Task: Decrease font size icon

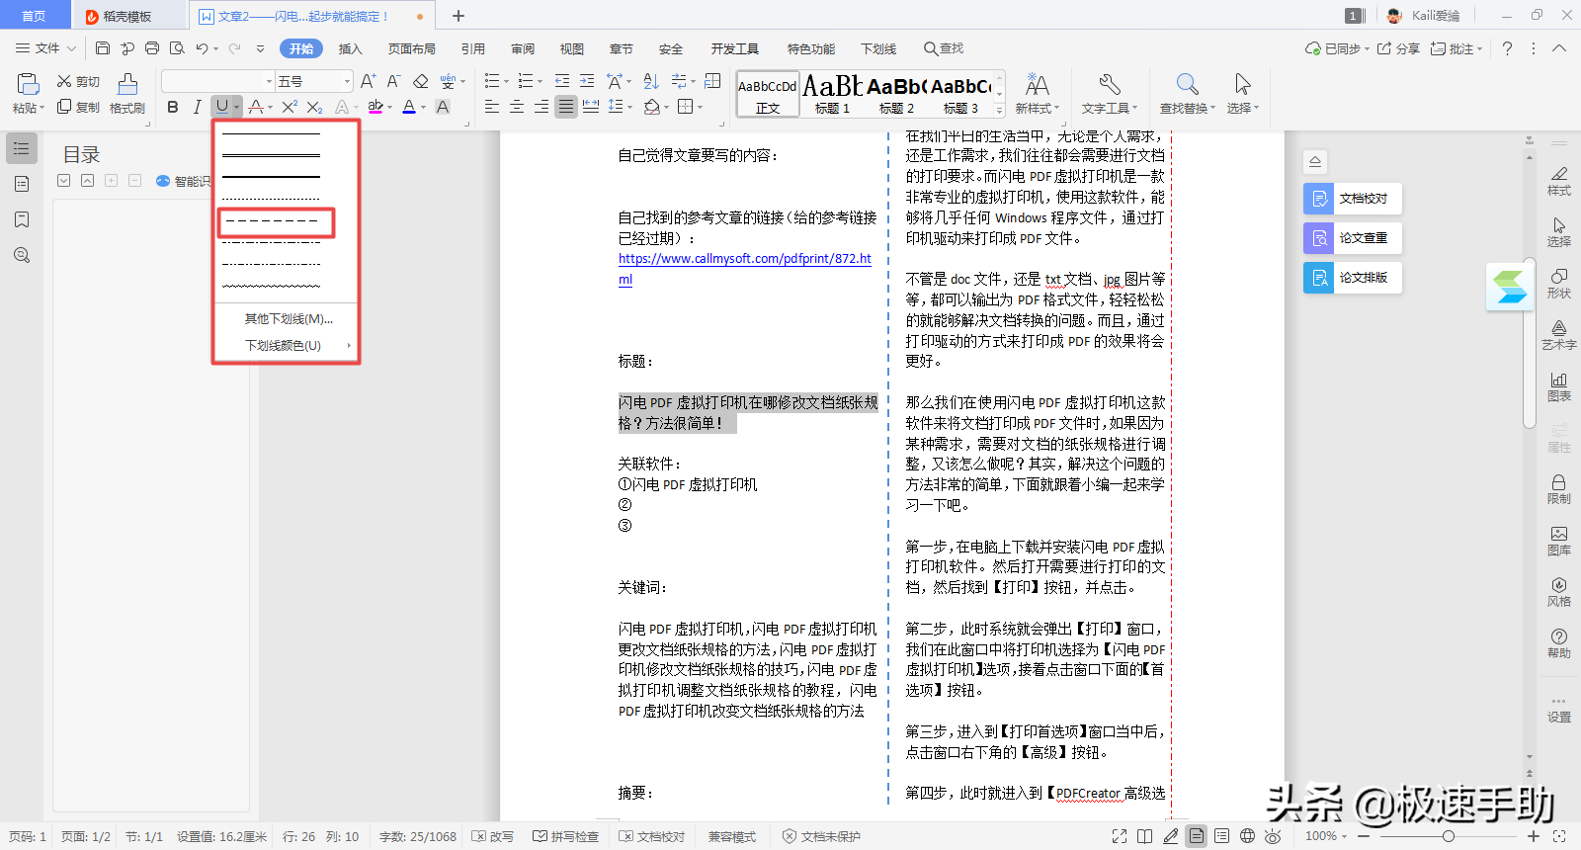Action: click(x=393, y=81)
